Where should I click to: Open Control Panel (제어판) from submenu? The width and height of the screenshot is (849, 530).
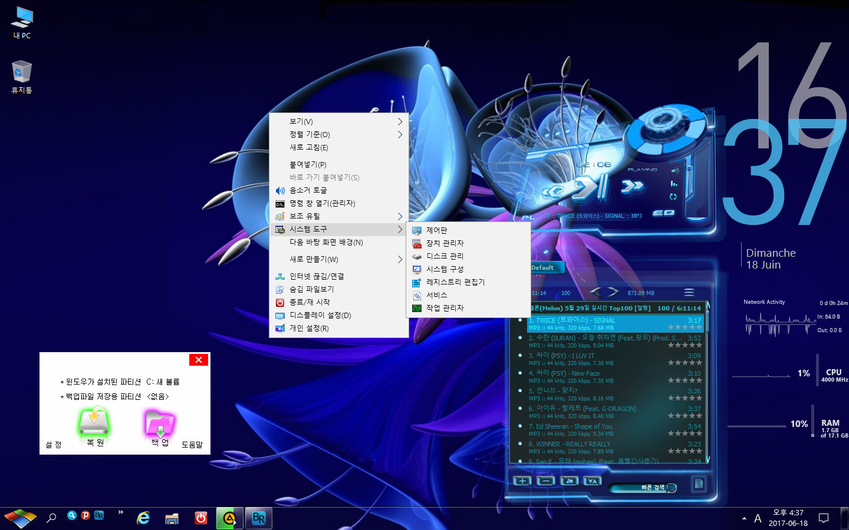(468, 230)
